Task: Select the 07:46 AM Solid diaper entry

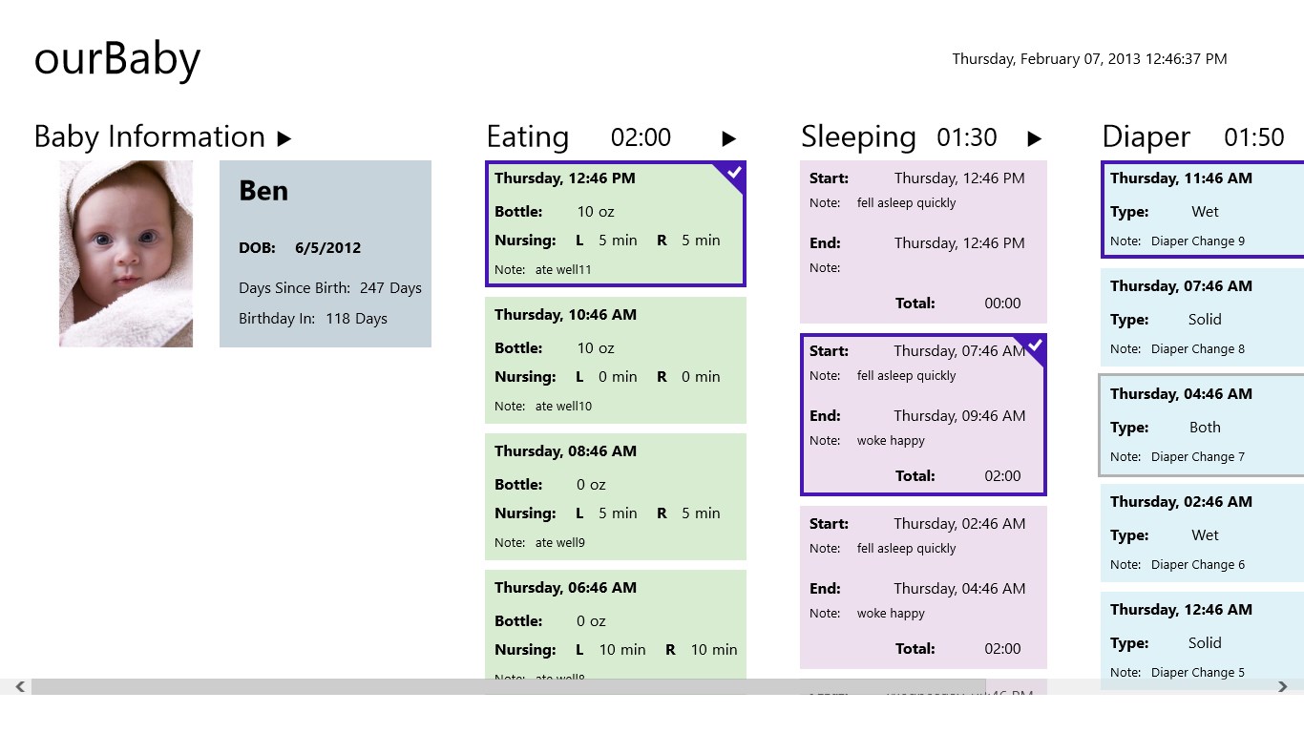Action: (1201, 318)
